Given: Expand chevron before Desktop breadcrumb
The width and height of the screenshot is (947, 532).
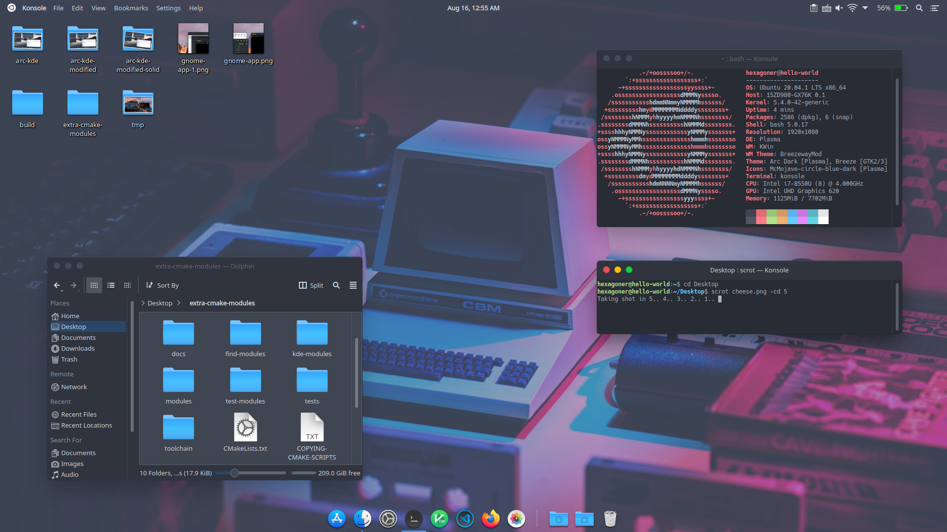Looking at the screenshot, I should tap(143, 303).
